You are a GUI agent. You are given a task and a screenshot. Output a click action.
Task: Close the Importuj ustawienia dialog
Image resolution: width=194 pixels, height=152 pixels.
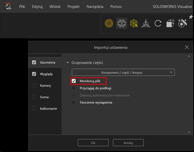pos(187,47)
